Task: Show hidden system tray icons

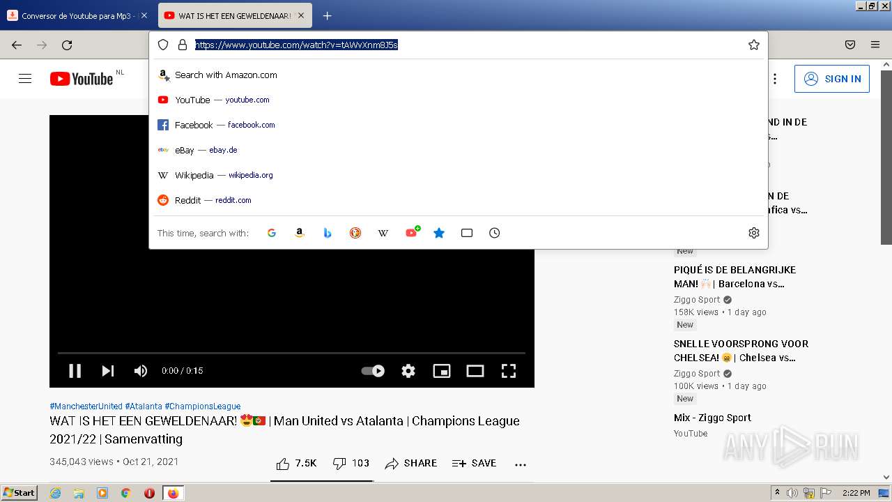Action: [777, 493]
